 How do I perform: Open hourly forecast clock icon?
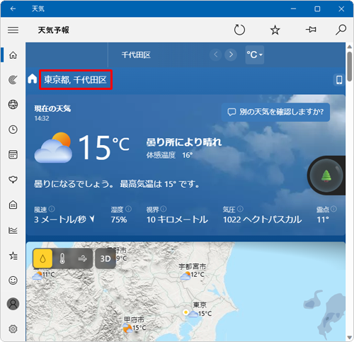pyautogui.click(x=13, y=130)
